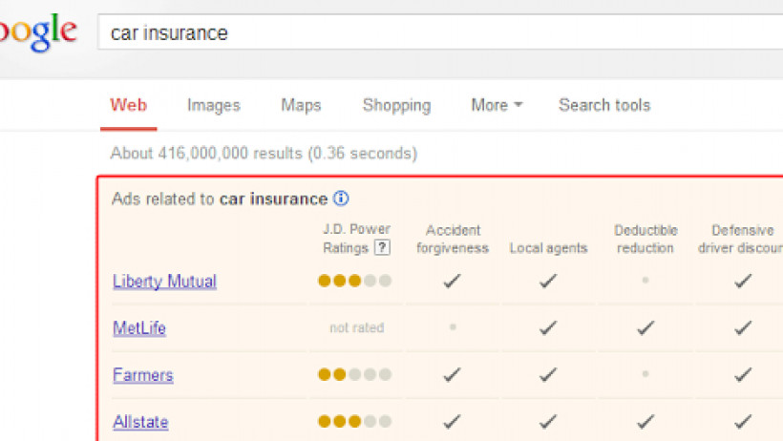Switch to the Images tab
Viewport: 783px width, 441px height.
[214, 105]
